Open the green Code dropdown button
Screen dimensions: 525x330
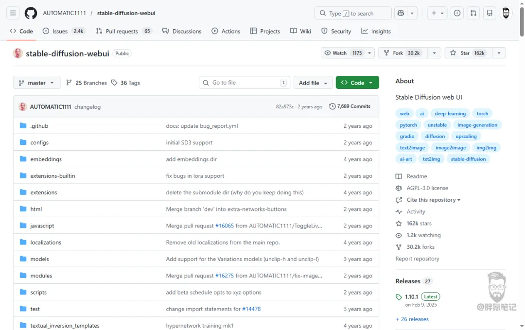click(357, 83)
